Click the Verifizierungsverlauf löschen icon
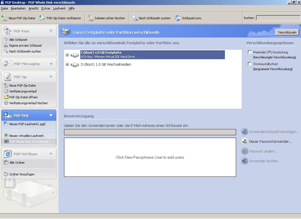Image resolution: width=301 pixels, height=219 pixels. click(6, 103)
